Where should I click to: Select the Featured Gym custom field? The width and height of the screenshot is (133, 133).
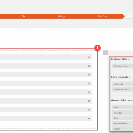(x=122, y=66)
